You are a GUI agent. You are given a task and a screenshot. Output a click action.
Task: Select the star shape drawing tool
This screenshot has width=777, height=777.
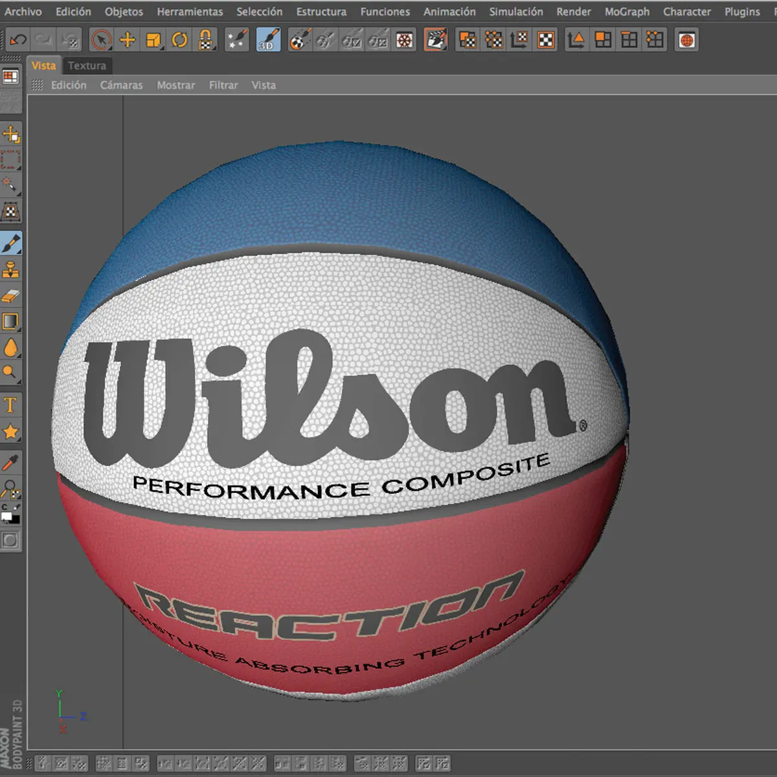11,431
